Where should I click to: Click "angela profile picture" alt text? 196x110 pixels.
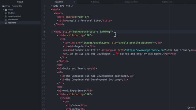coord(135,43)
